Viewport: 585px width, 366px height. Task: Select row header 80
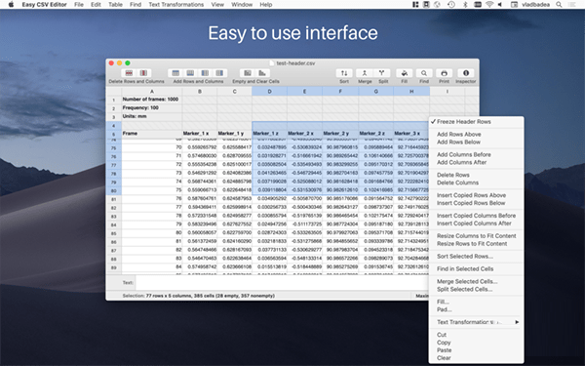pos(113,191)
